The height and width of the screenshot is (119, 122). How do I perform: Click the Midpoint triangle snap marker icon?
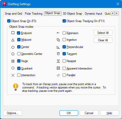tap(13, 40)
